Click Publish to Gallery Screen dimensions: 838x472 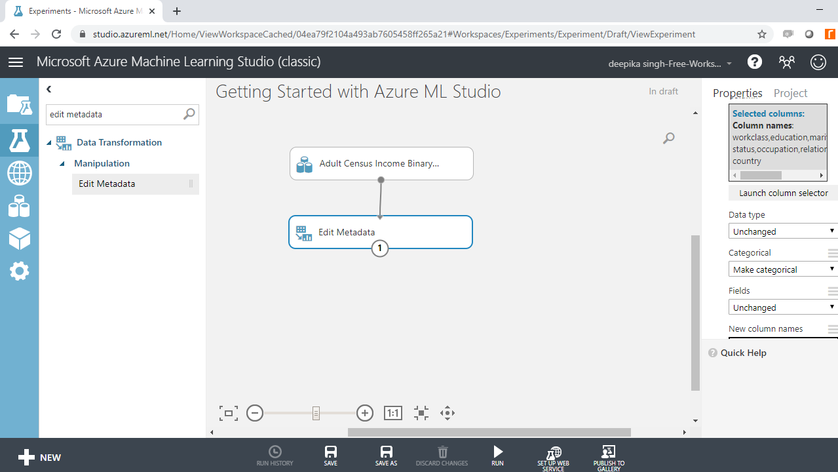click(x=609, y=458)
